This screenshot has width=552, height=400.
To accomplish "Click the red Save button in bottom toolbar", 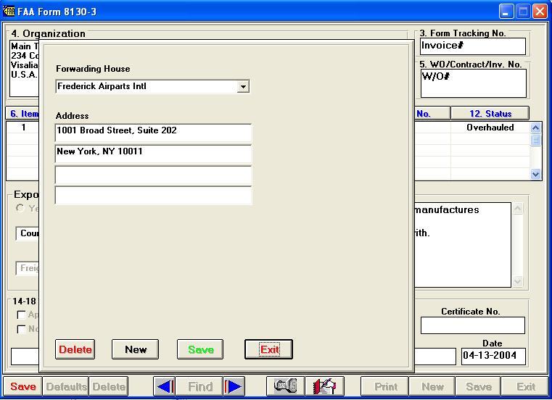I will (x=22, y=387).
